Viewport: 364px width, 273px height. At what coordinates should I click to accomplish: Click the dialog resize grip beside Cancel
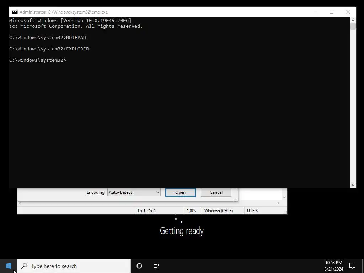click(235, 199)
